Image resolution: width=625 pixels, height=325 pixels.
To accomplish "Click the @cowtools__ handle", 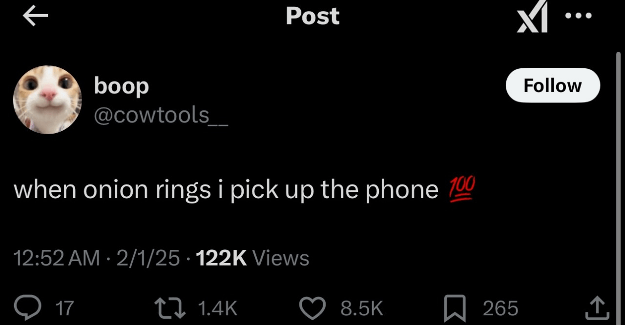I will pos(161,115).
